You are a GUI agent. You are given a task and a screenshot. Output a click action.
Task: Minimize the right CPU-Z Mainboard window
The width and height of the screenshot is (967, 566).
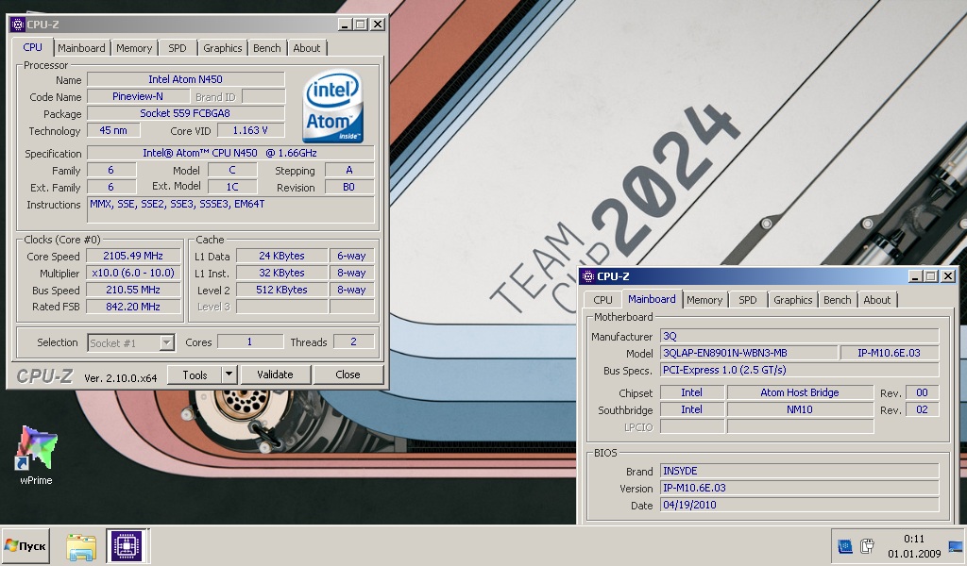click(915, 276)
